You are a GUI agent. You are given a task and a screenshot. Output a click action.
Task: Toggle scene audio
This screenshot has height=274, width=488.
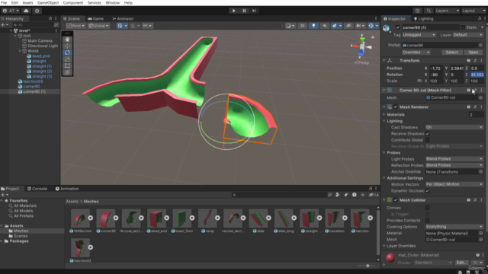pos(325,26)
